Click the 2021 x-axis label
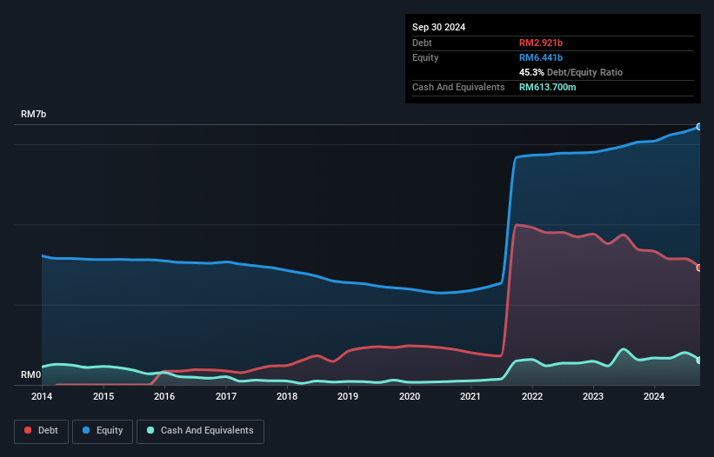 pos(470,396)
